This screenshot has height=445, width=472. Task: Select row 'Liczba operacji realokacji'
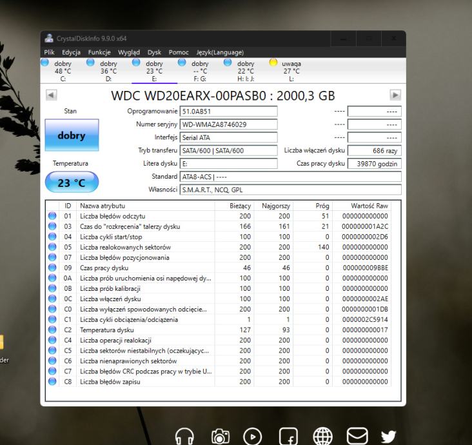click(x=218, y=341)
